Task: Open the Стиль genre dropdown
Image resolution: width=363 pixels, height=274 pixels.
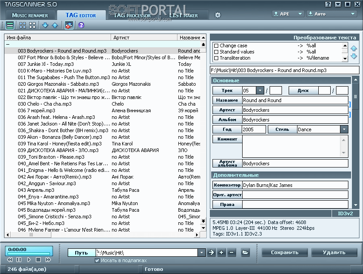Action: pos(344,129)
